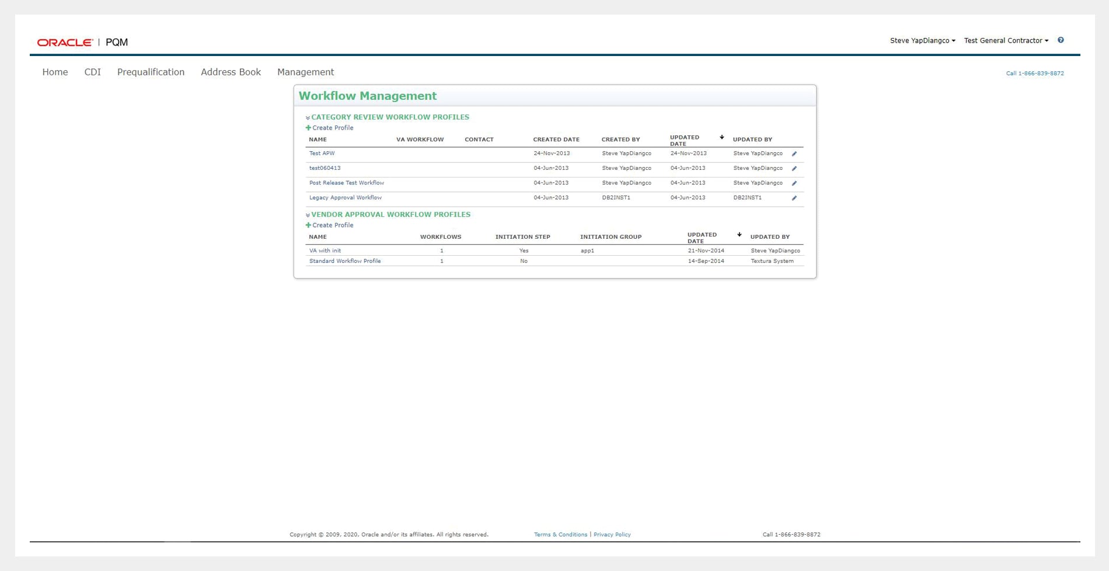Click the Category Review sort arrow
This screenshot has height=571, width=1109.
[x=721, y=137]
